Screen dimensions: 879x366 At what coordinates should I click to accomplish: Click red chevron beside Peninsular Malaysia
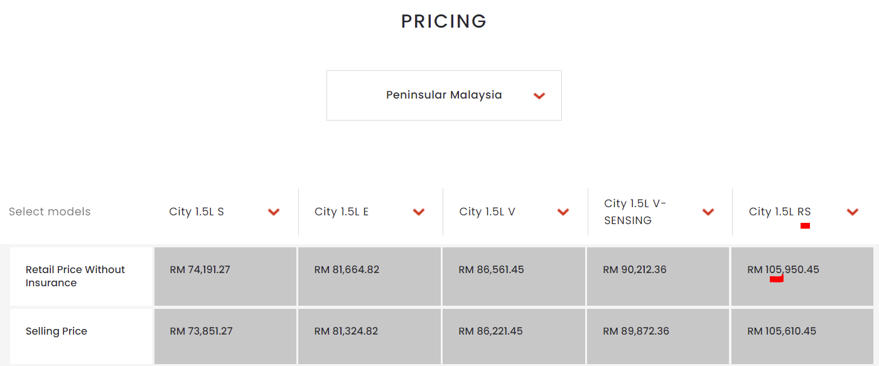click(x=539, y=96)
